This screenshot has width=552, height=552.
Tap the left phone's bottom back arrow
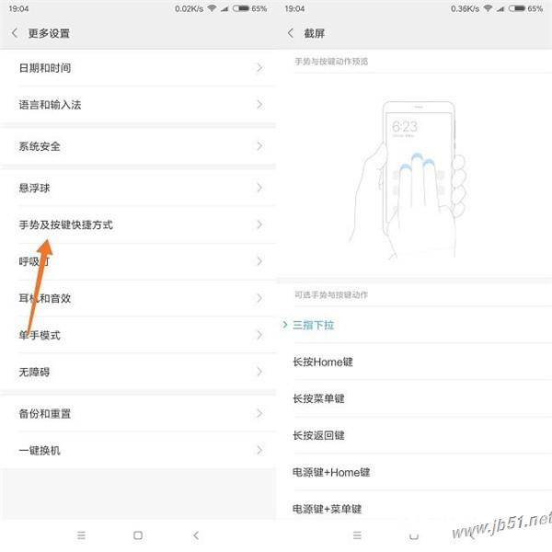[196, 535]
